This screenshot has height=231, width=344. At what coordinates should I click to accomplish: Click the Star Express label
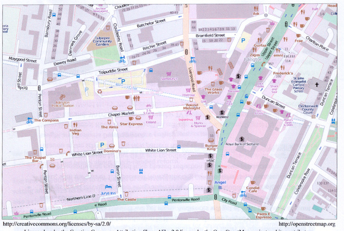click(x=131, y=124)
